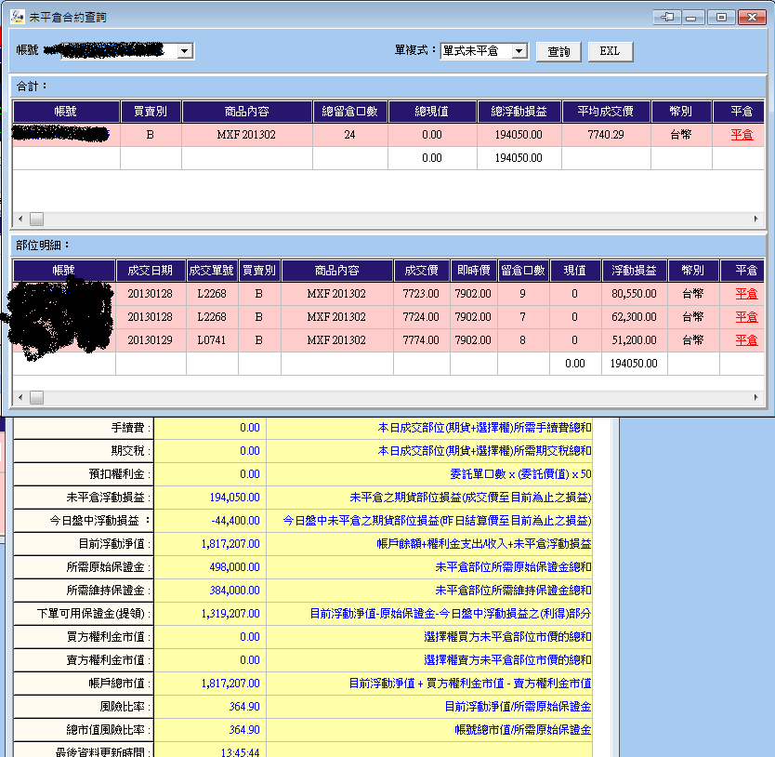Click 平倉 link for the 7724.00 position
Screen dimensions: 775x757
pos(746,317)
